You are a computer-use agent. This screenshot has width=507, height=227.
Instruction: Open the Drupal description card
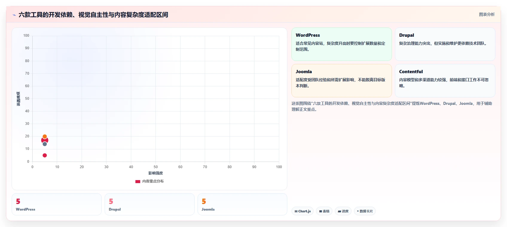click(445, 44)
